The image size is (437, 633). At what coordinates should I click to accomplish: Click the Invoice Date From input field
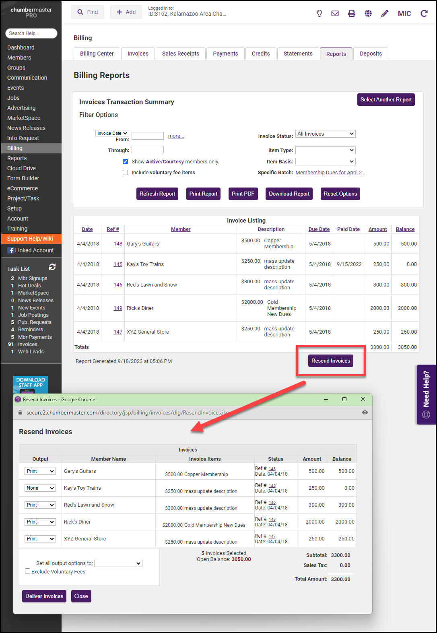pyautogui.click(x=148, y=136)
